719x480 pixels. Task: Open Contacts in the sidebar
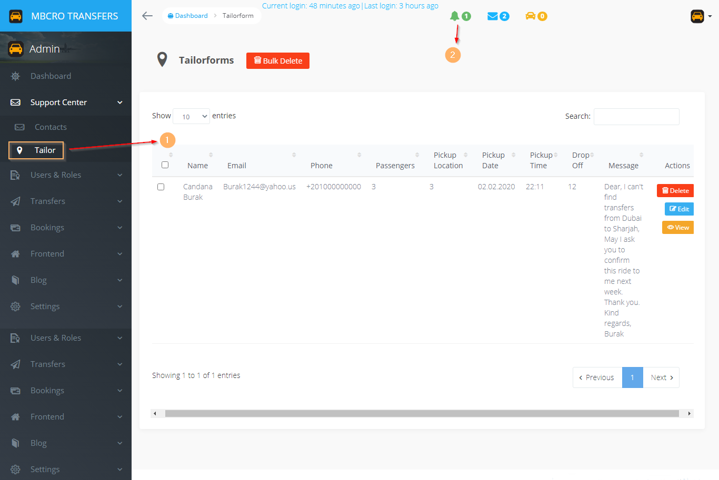(51, 127)
